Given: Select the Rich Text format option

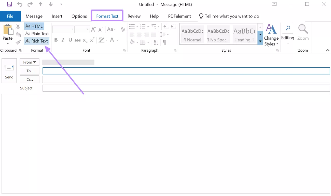Looking at the screenshot, I should tap(37, 41).
